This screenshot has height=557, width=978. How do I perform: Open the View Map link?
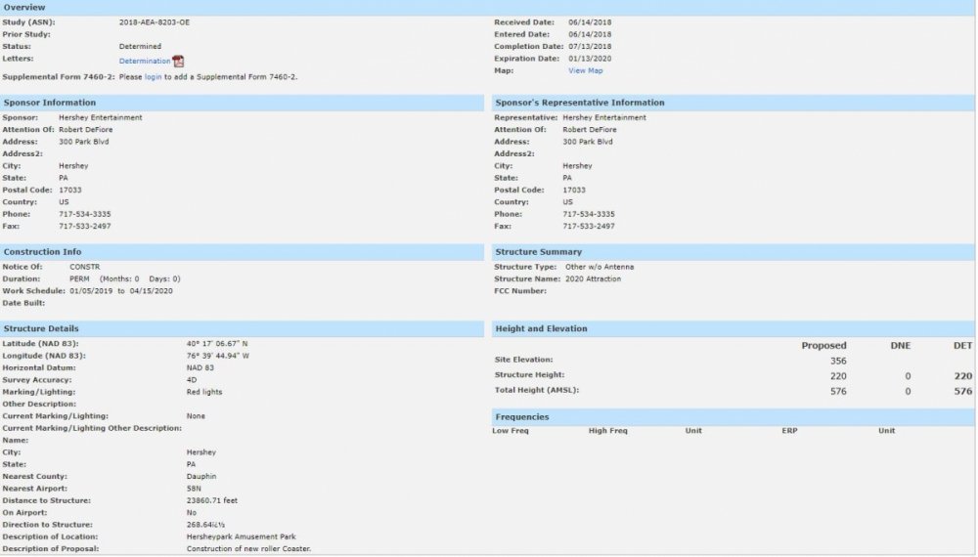585,70
